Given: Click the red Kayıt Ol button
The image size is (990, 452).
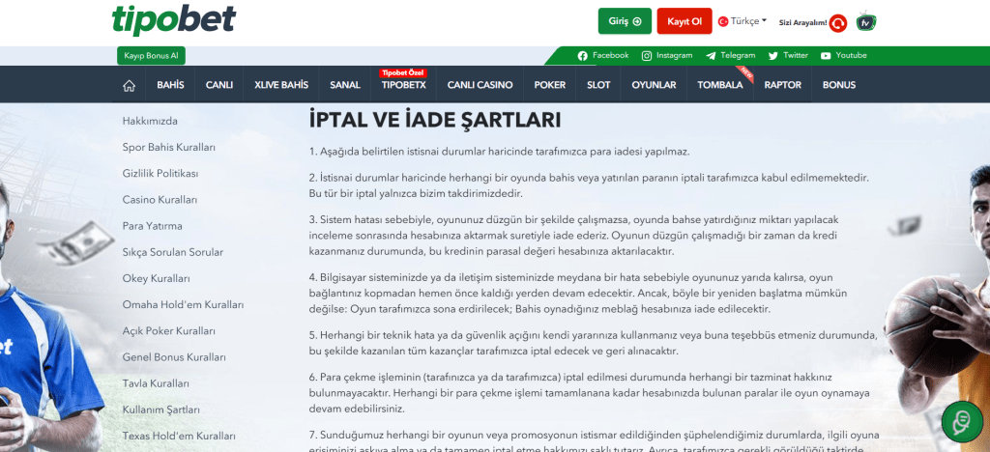Looking at the screenshot, I should pos(684,21).
